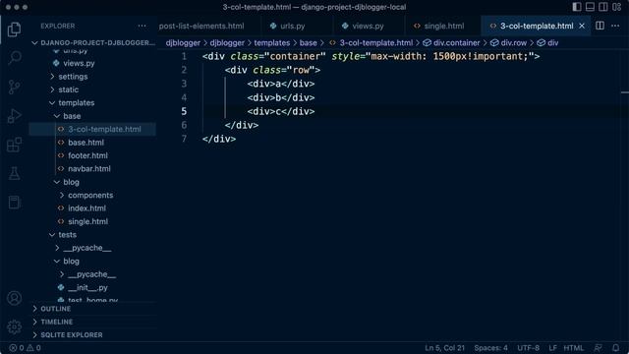The image size is (629, 354).
Task: Open the Manage gear icon
Action: click(14, 327)
